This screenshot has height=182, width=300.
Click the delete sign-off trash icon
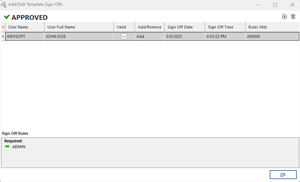[x=293, y=17]
